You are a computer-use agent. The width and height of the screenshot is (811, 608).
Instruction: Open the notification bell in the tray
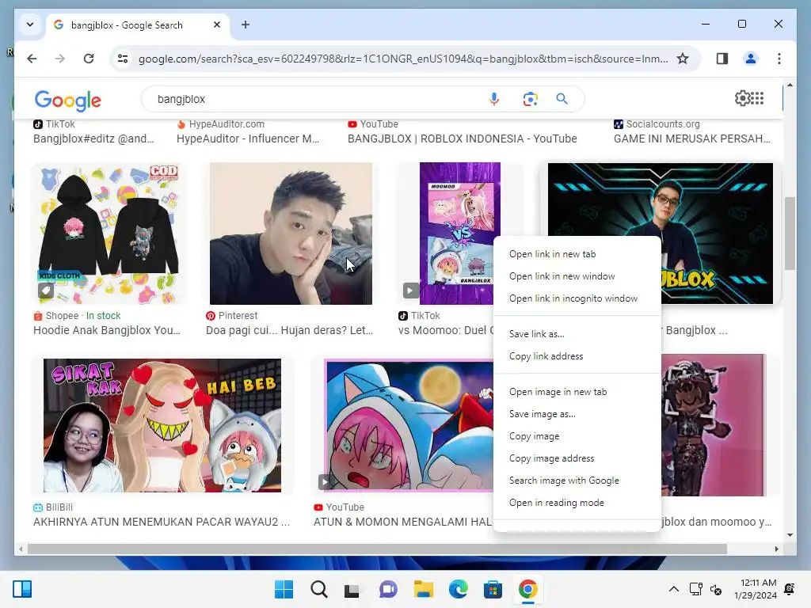click(x=790, y=589)
